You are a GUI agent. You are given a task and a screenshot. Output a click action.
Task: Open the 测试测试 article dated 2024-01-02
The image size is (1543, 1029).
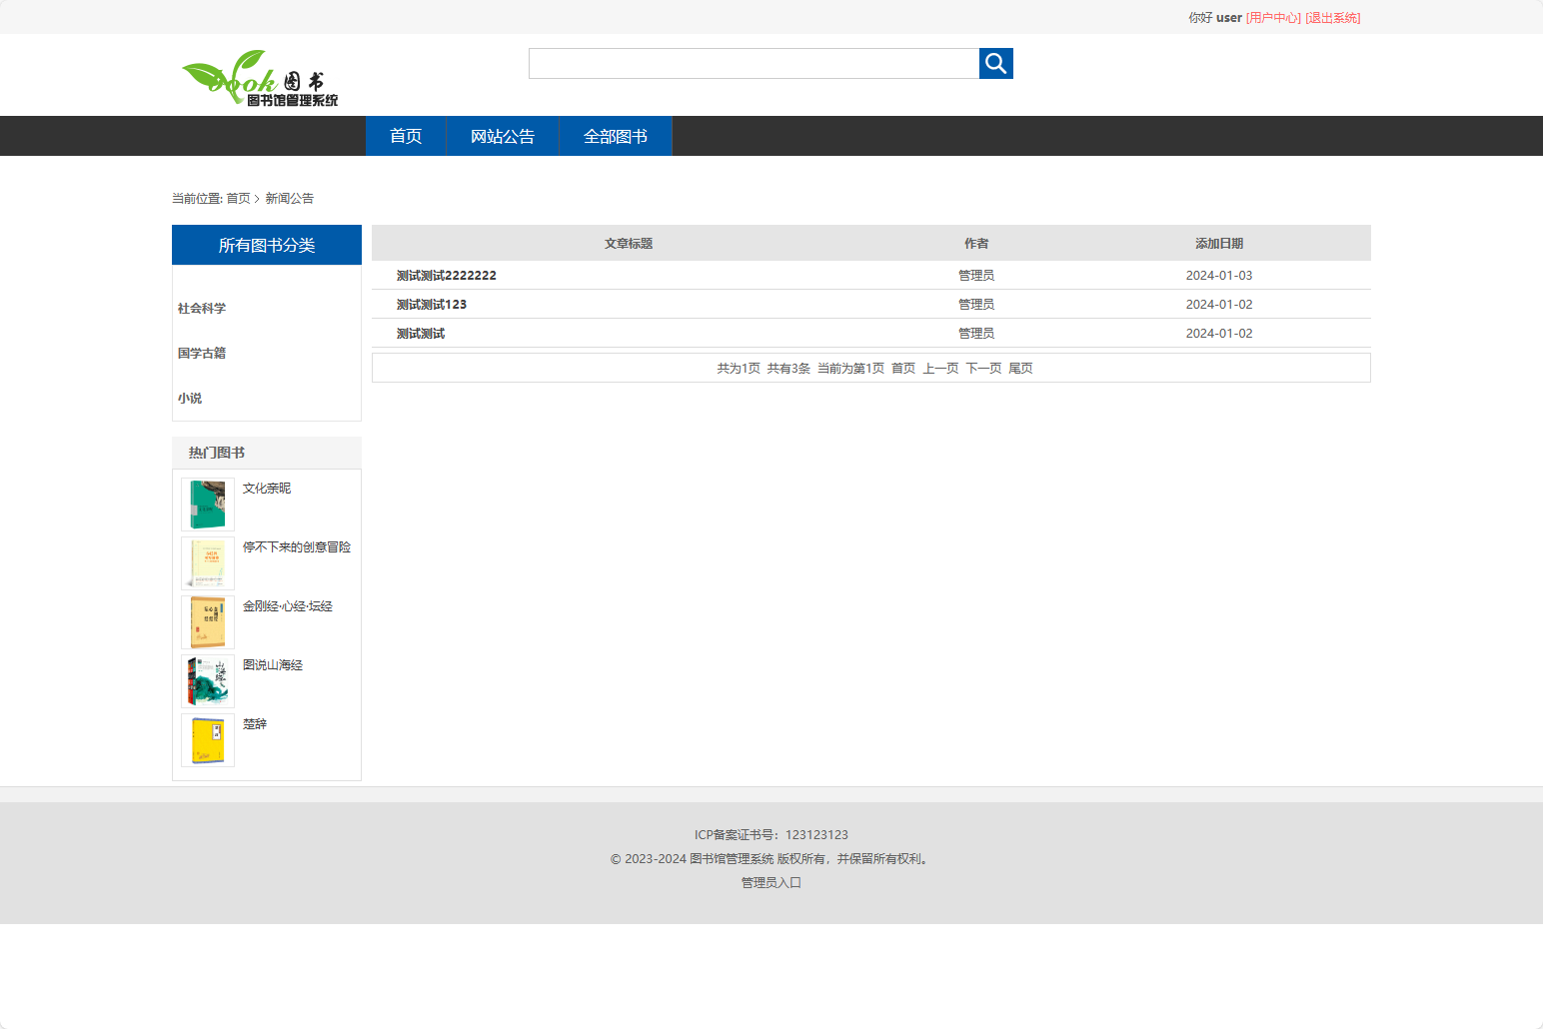(421, 334)
